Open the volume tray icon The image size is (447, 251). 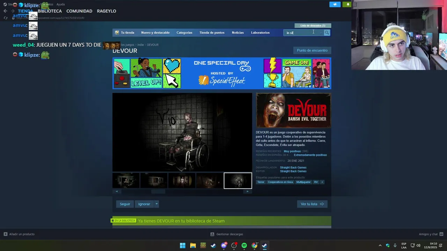[x=418, y=245]
